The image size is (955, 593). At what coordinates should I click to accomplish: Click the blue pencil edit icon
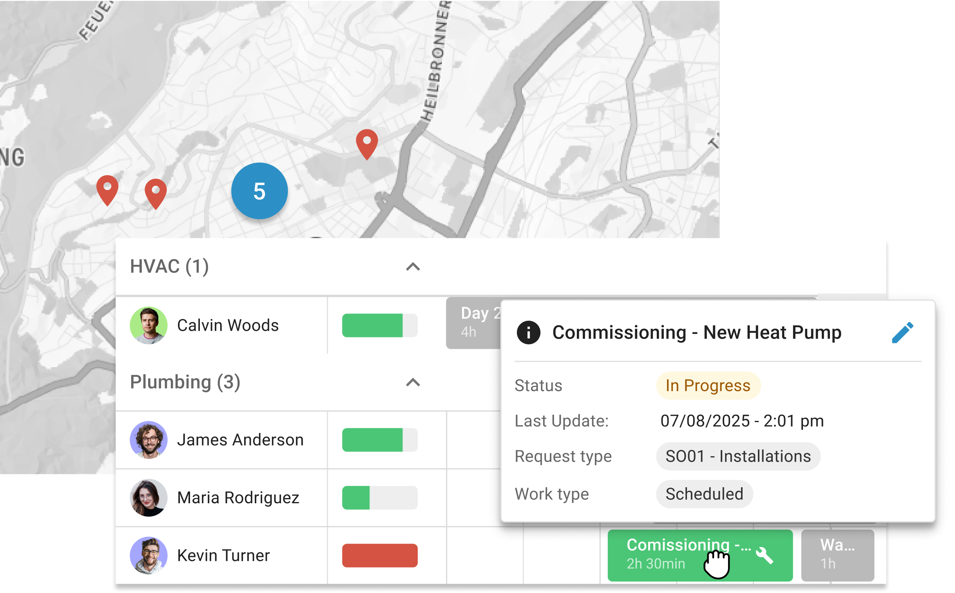(902, 333)
